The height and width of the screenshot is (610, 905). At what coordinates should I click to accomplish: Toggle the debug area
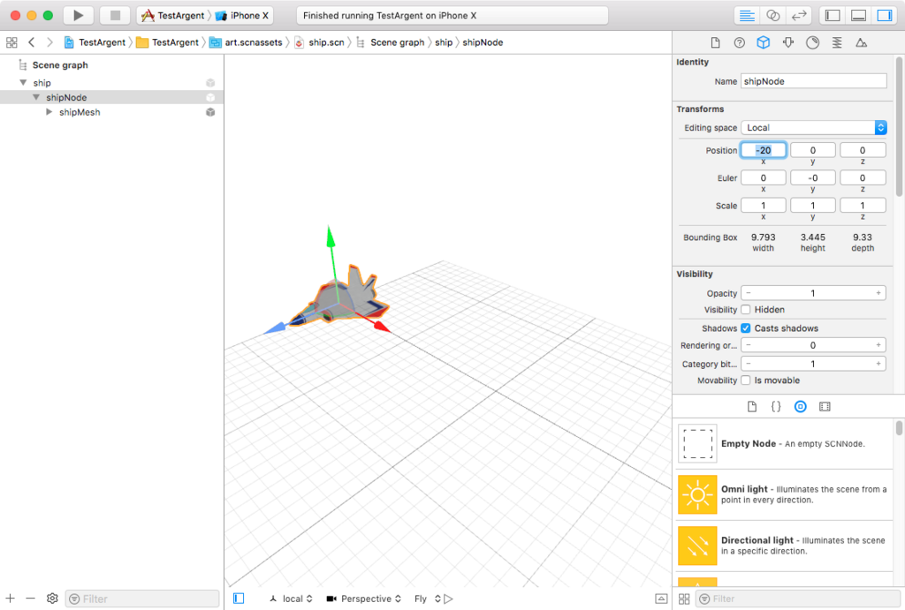point(858,16)
